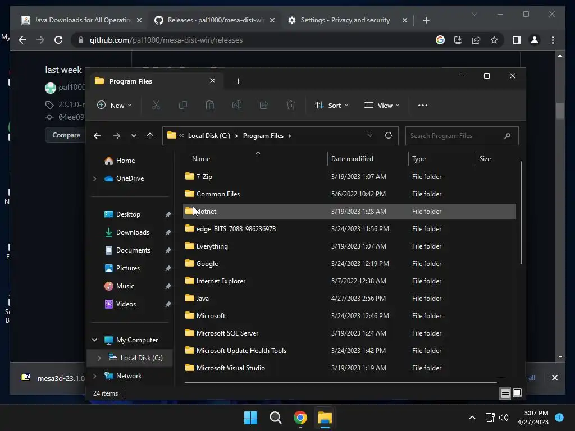Click Chrome back arrow button
Viewport: 575px width, 431px height.
(22, 40)
